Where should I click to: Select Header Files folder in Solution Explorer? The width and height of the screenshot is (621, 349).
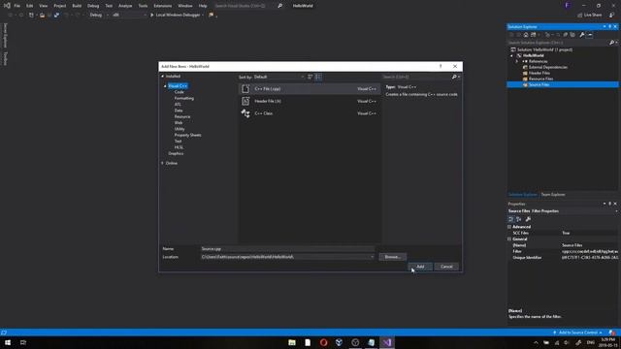coord(539,73)
